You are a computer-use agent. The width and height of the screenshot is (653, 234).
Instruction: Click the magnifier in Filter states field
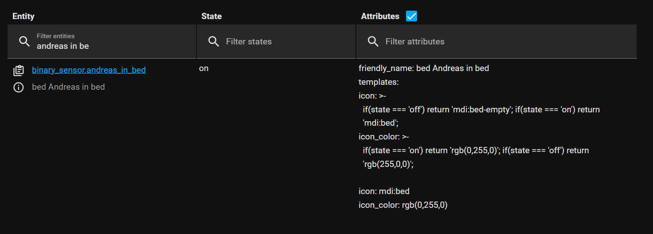[214, 41]
